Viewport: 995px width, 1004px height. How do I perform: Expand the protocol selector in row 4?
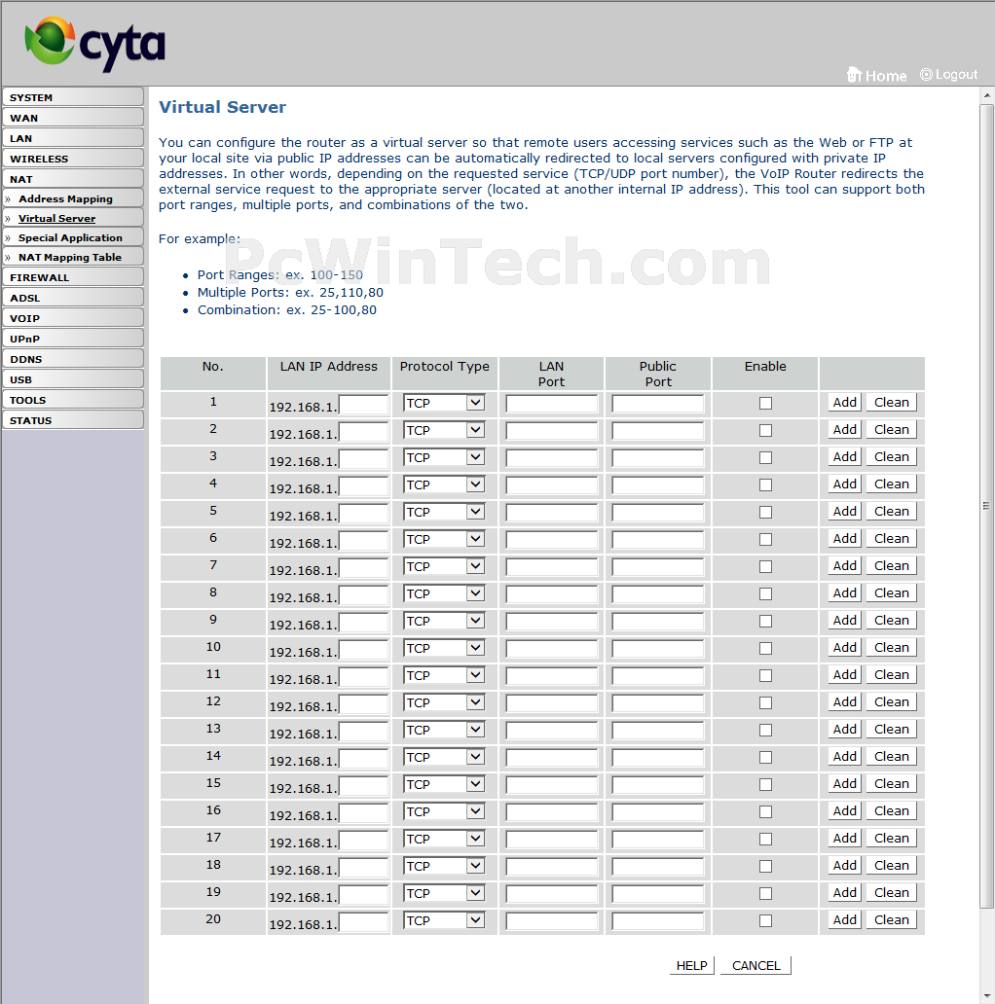tap(444, 484)
